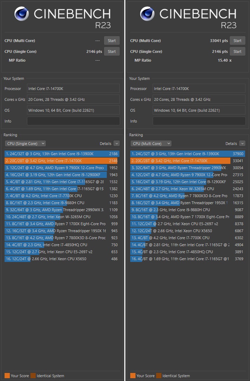Select i9-9880H row scoring 9087
This screenshot has width=250, height=381.
pos(188,210)
